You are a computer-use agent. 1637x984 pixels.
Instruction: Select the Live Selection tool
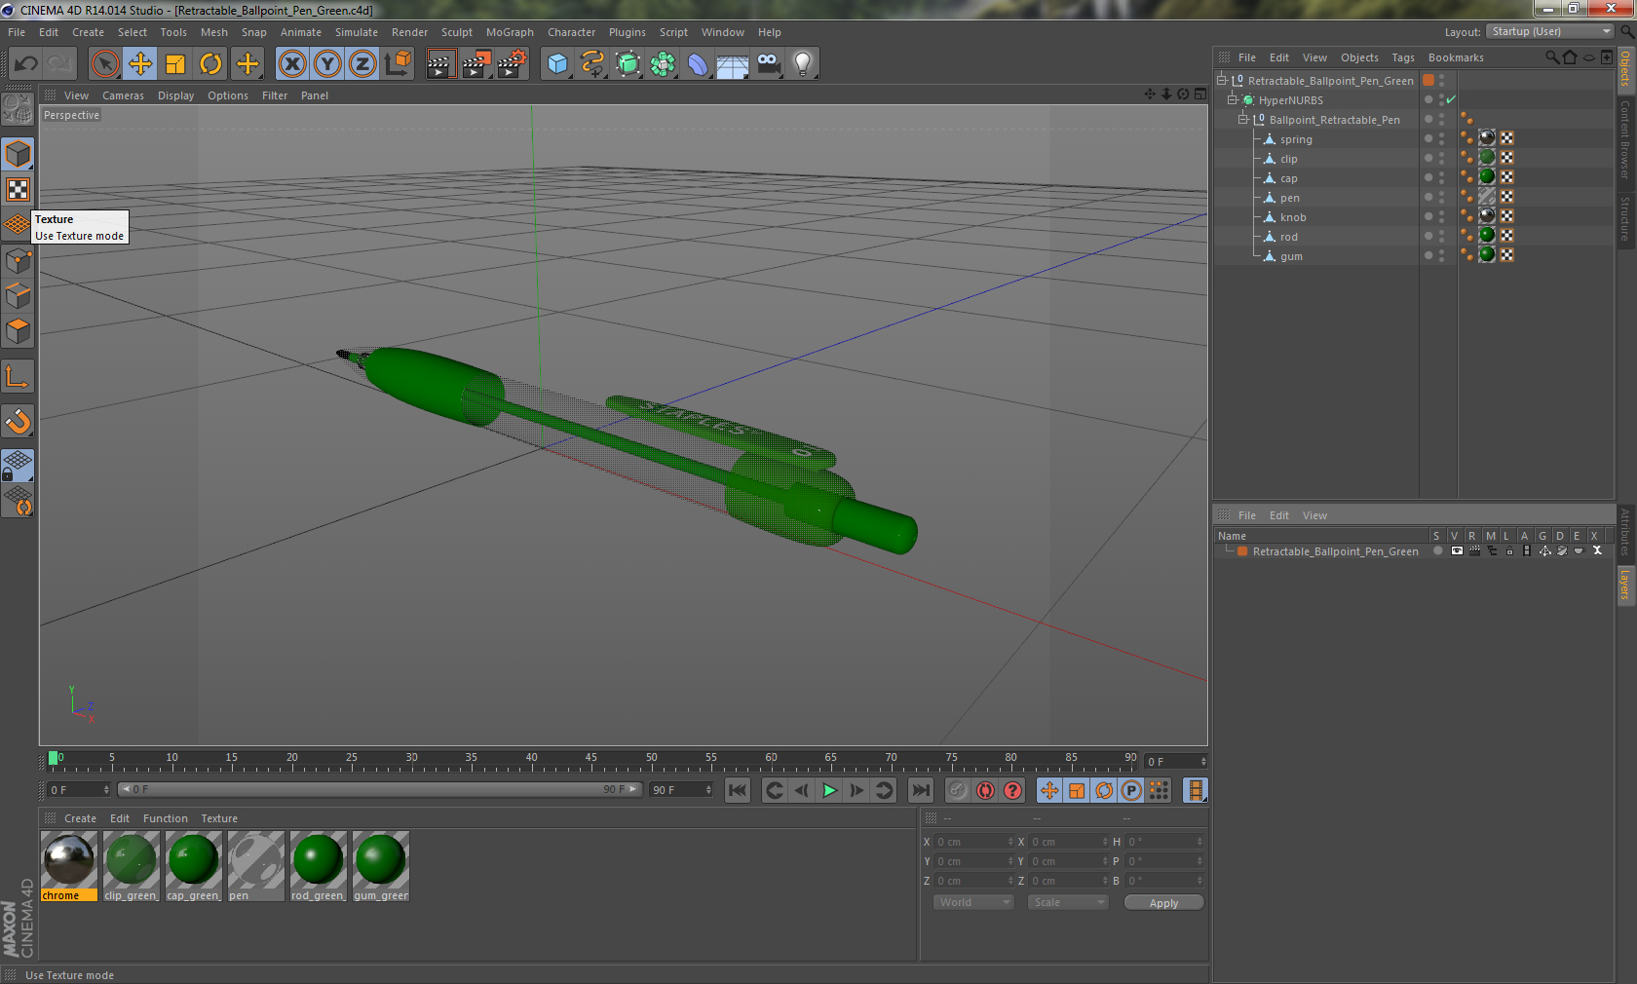pos(104,64)
